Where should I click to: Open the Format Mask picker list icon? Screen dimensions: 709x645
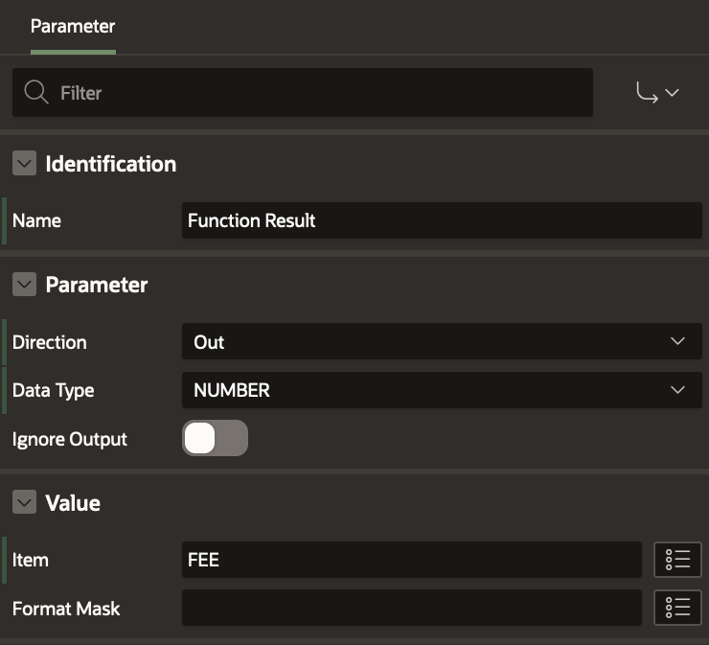pos(677,608)
